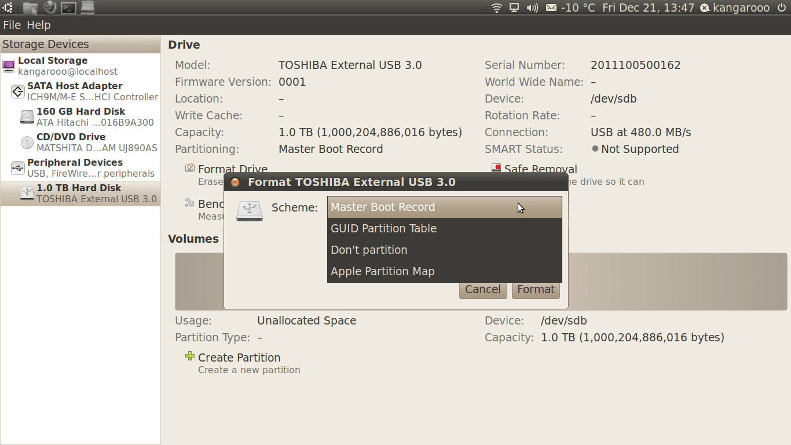The image size is (791, 445).
Task: Click USB at 480.0 MB/s value
Action: pos(641,132)
